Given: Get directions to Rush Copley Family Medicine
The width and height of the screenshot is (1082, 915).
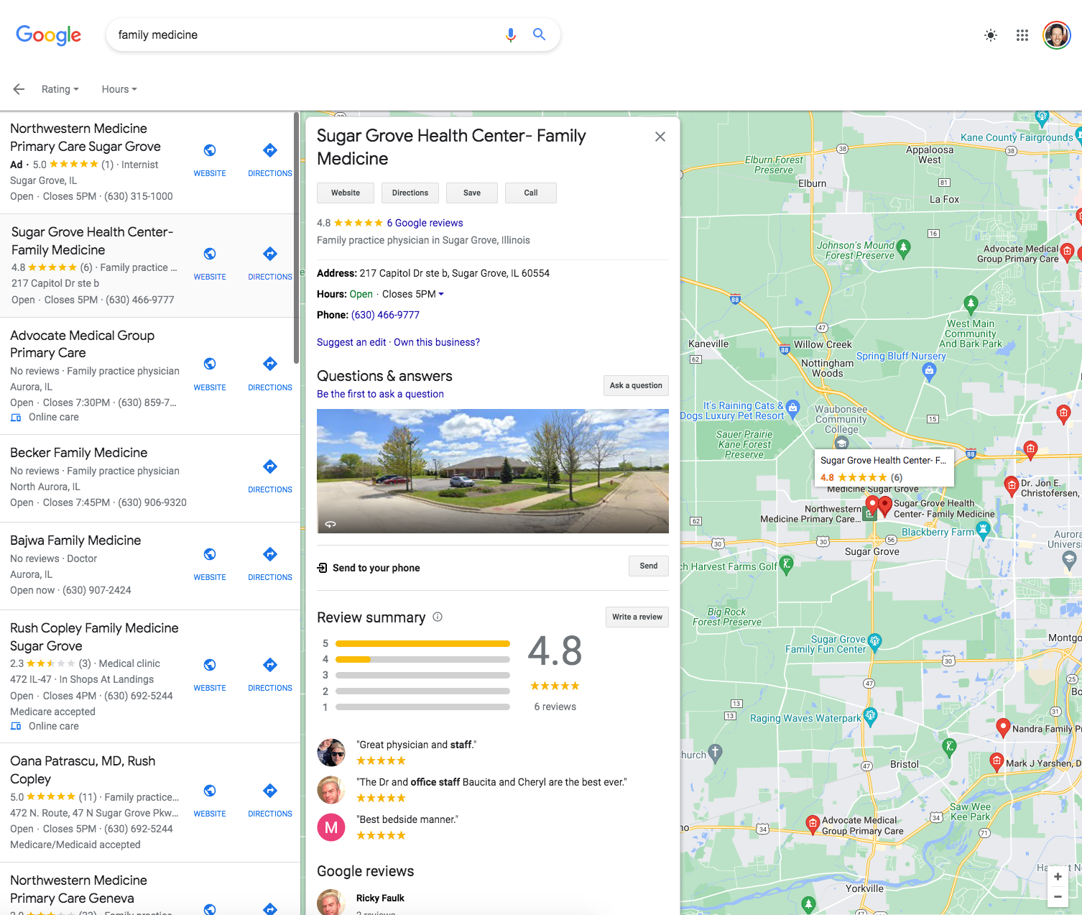Looking at the screenshot, I should coord(270,674).
